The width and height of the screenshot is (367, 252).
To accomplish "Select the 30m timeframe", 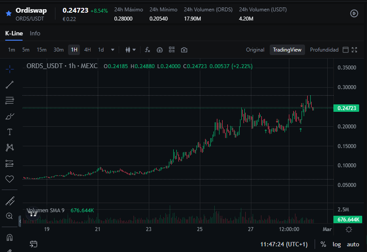I will (58, 50).
